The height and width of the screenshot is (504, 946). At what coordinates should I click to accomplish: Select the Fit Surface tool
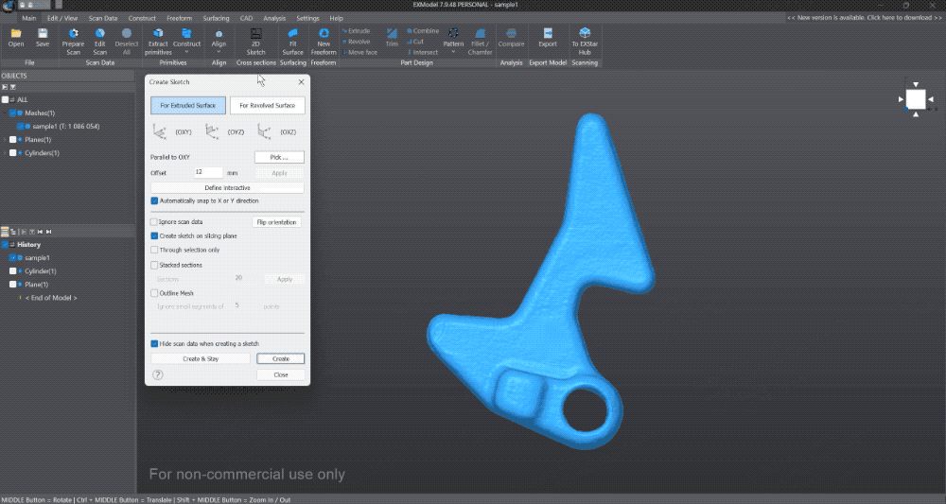pos(292,33)
